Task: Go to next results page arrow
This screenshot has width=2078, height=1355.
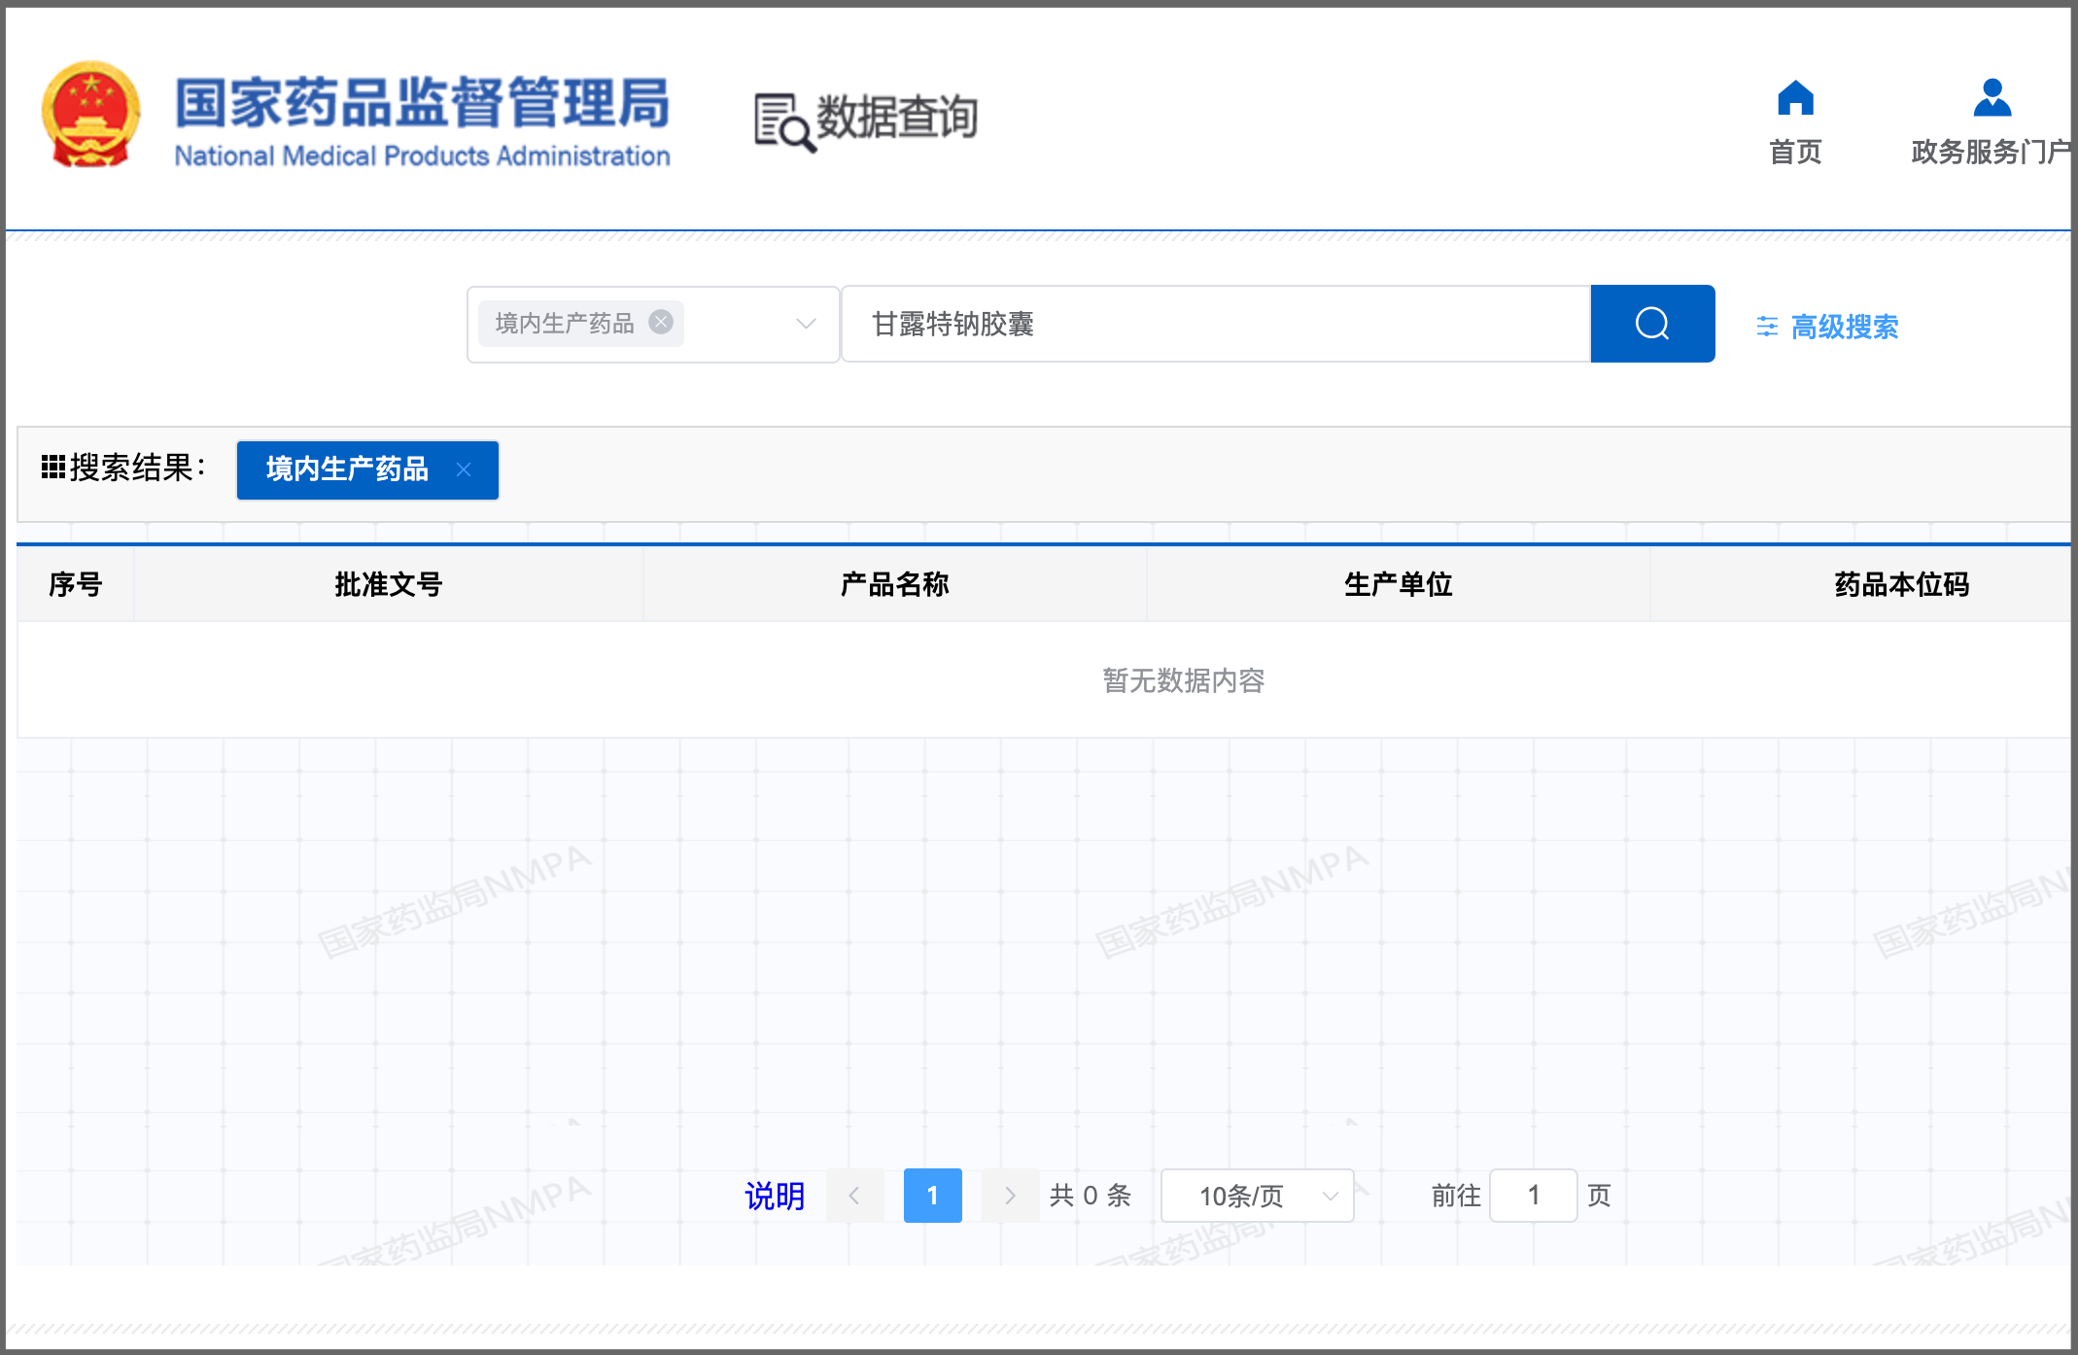Action: [x=1010, y=1196]
